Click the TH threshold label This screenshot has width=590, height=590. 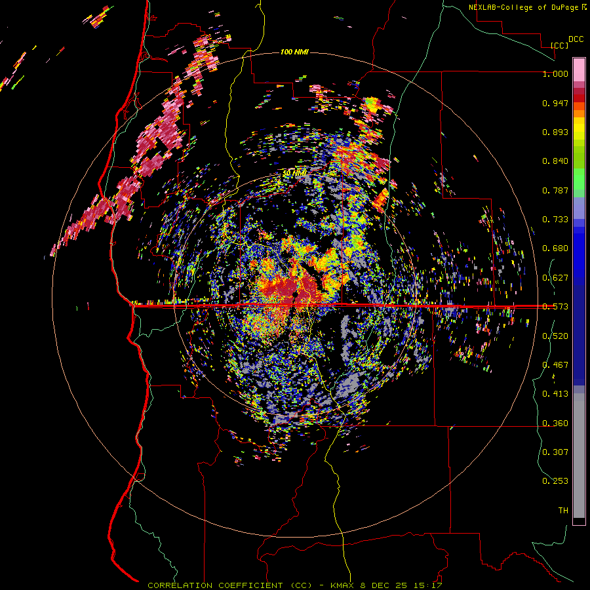[563, 511]
